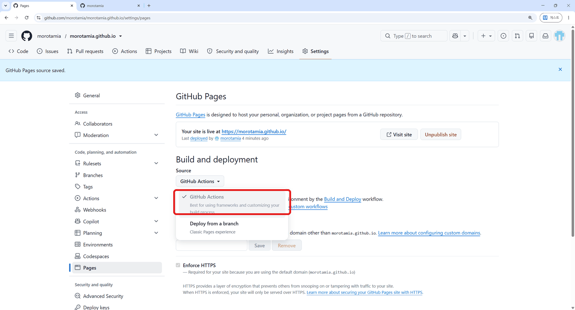575x310 pixels.
Task: Open the Branches settings page
Action: click(x=117, y=175)
